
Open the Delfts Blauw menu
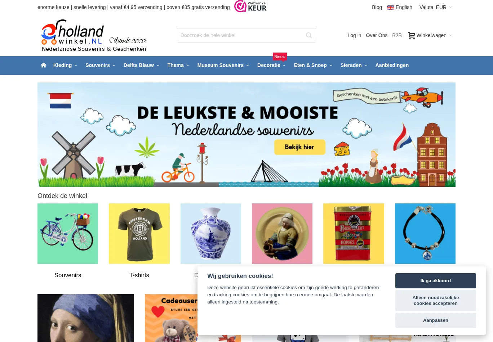pyautogui.click(x=141, y=65)
